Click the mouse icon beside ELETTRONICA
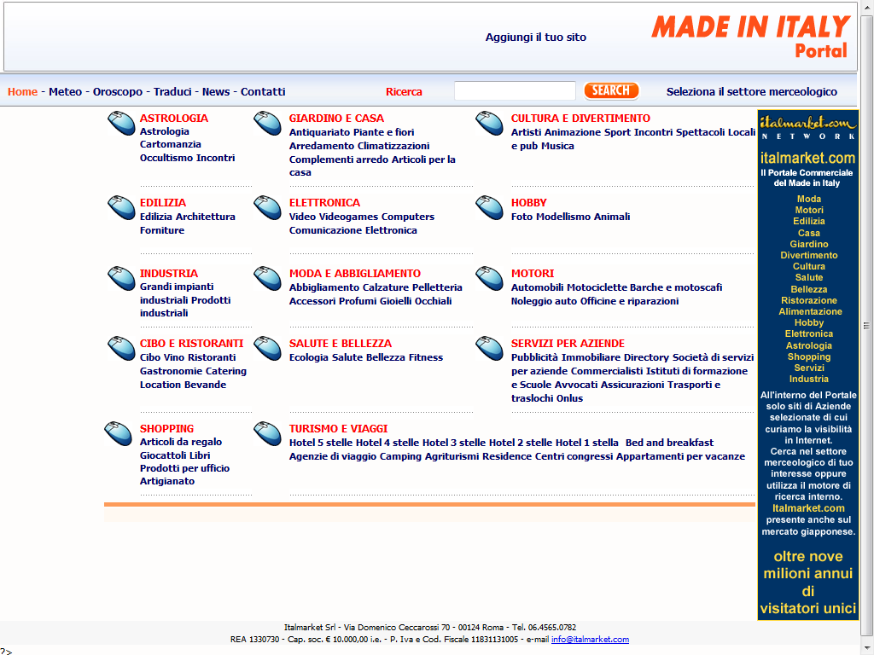 point(267,207)
